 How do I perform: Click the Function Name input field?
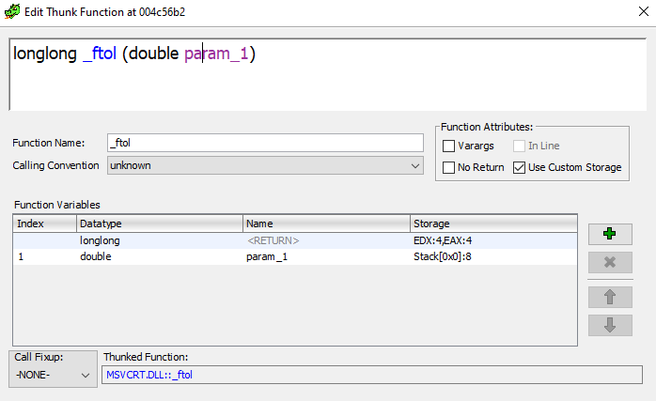click(x=265, y=143)
